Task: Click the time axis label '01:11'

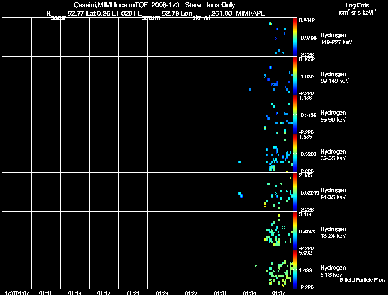Action: click(46, 293)
